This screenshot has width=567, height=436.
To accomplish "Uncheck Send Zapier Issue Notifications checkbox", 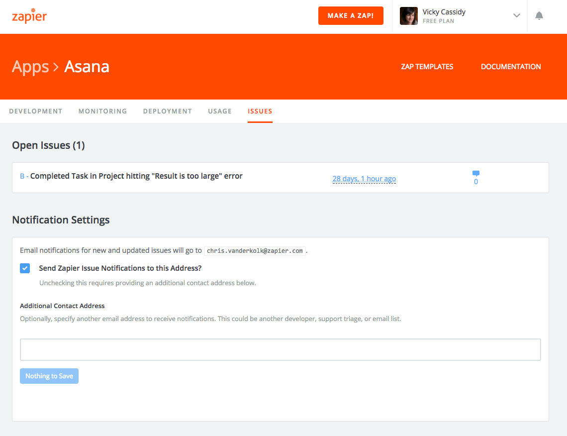I will click(25, 268).
